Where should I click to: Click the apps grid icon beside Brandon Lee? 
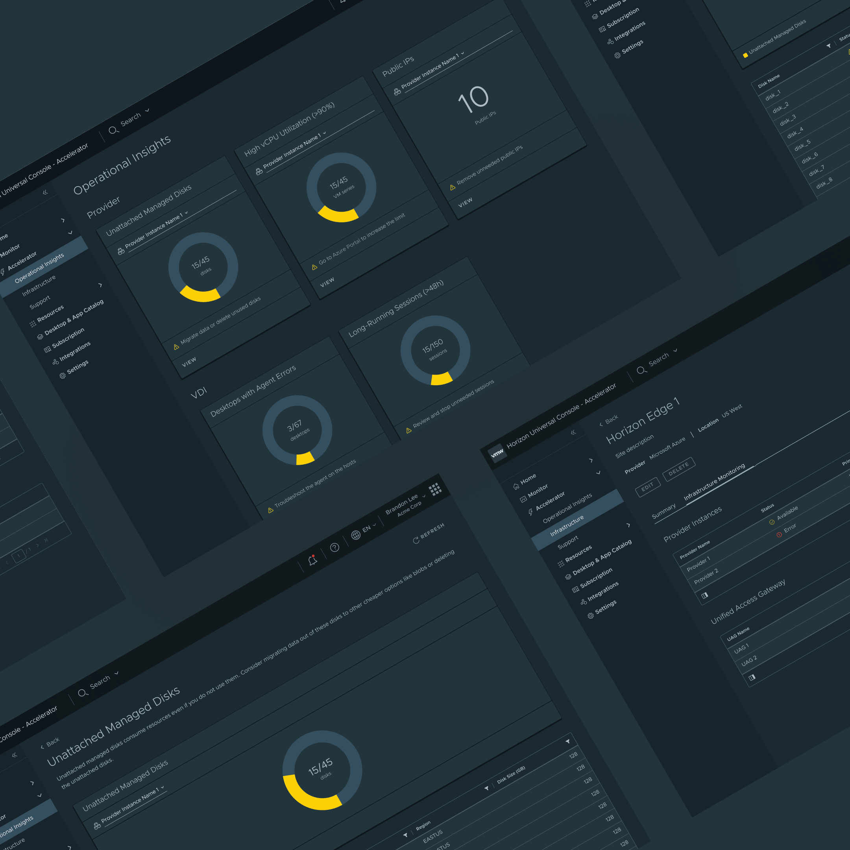tap(436, 489)
